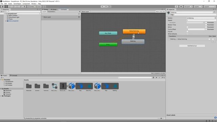Select the Materials folder thumbnail
This screenshot has width=217, height=122.
(29, 86)
